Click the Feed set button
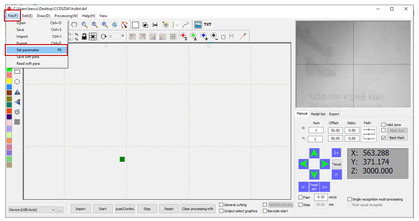The height and width of the screenshot is (221, 419). point(314,187)
